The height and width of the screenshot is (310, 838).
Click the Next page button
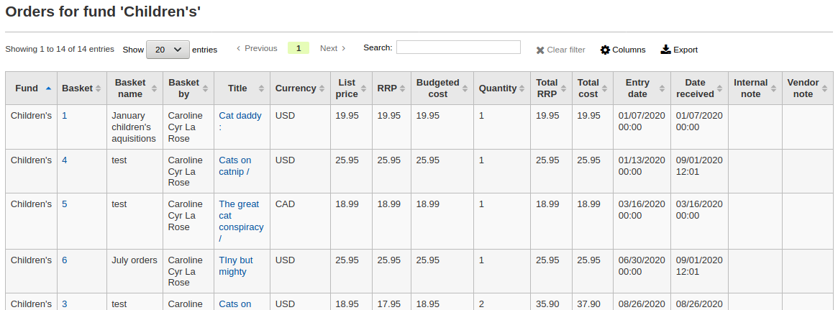tap(332, 48)
